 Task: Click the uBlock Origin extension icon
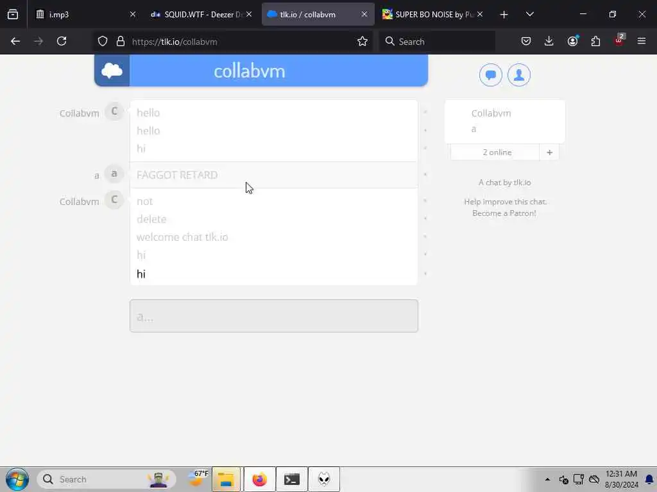click(x=619, y=40)
